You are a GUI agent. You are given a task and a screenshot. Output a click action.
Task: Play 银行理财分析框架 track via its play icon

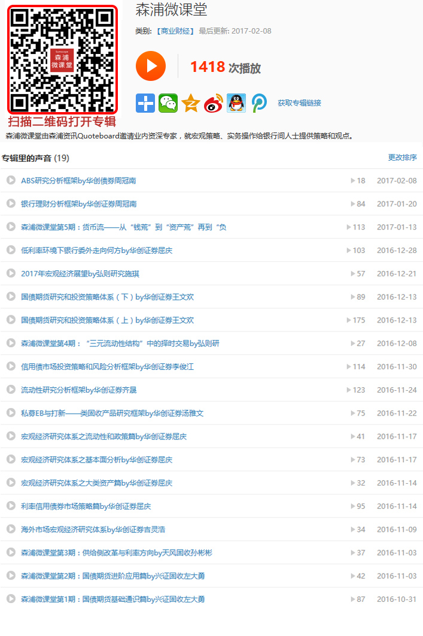[11, 204]
